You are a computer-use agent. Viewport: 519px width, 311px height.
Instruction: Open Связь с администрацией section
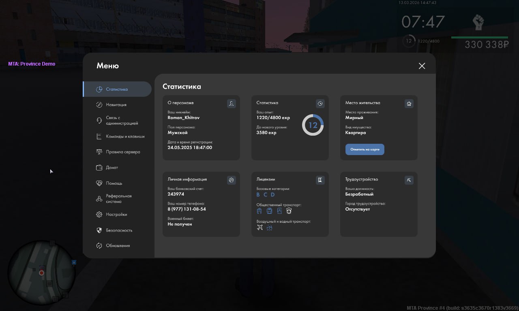click(122, 121)
